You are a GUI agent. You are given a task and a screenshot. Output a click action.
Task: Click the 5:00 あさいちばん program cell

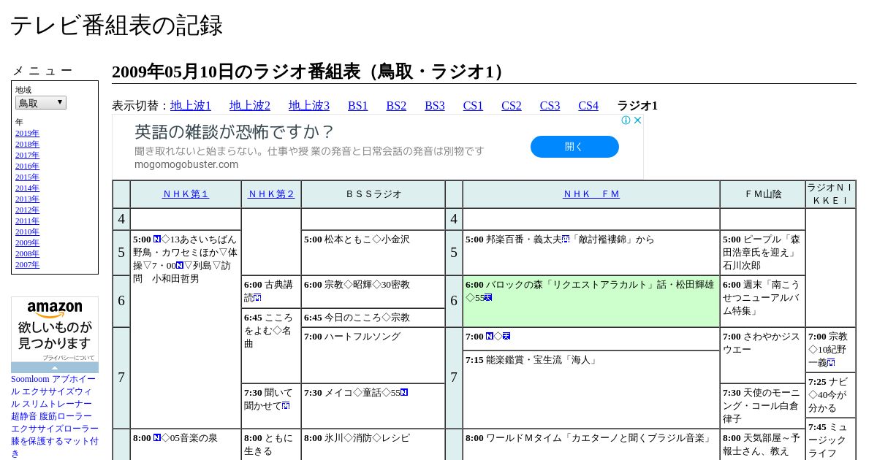coord(186,329)
